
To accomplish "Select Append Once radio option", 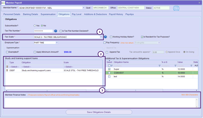I will (167, 52).
